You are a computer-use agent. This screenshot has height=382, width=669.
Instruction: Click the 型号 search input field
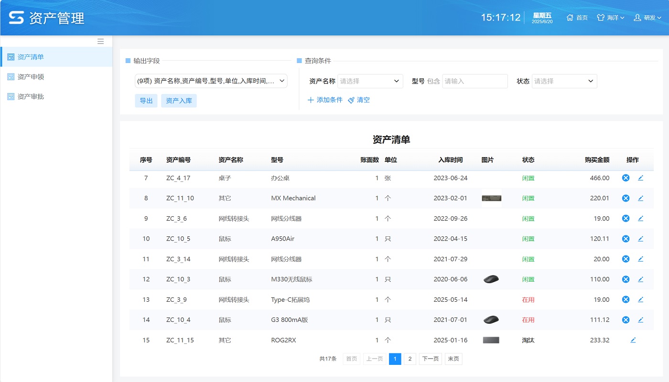pos(475,81)
